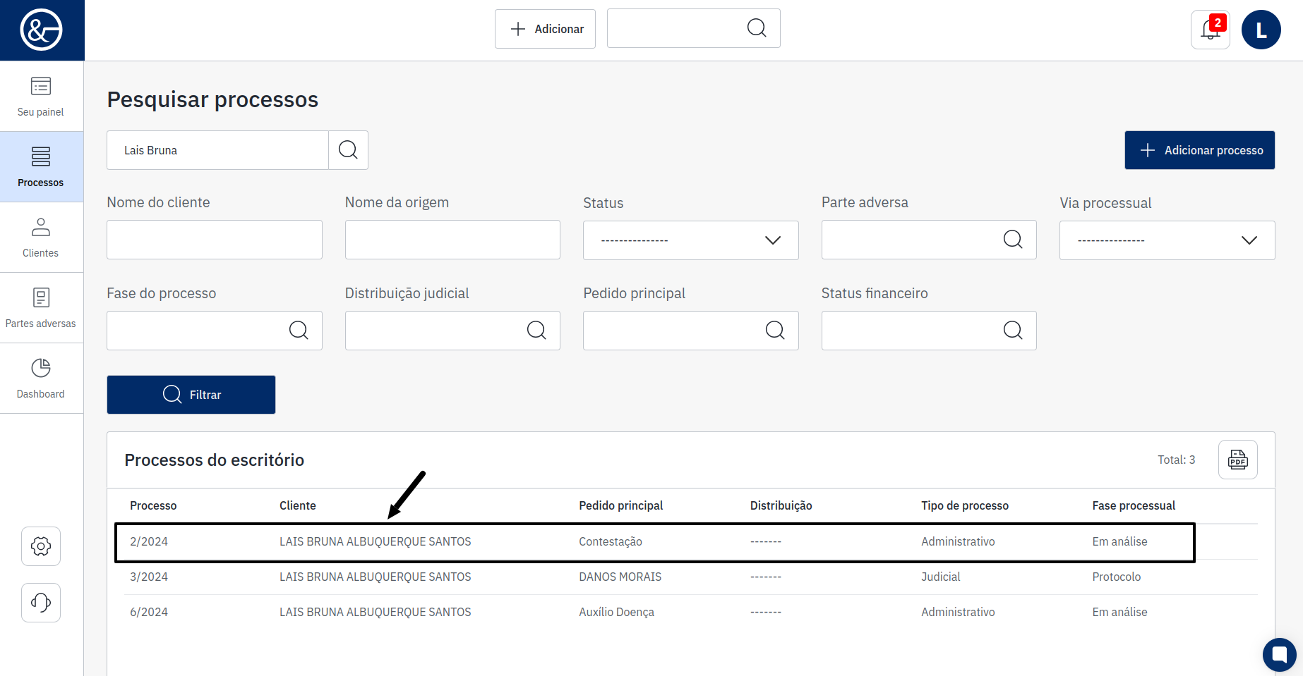Export processes list as PDF

click(1237, 460)
